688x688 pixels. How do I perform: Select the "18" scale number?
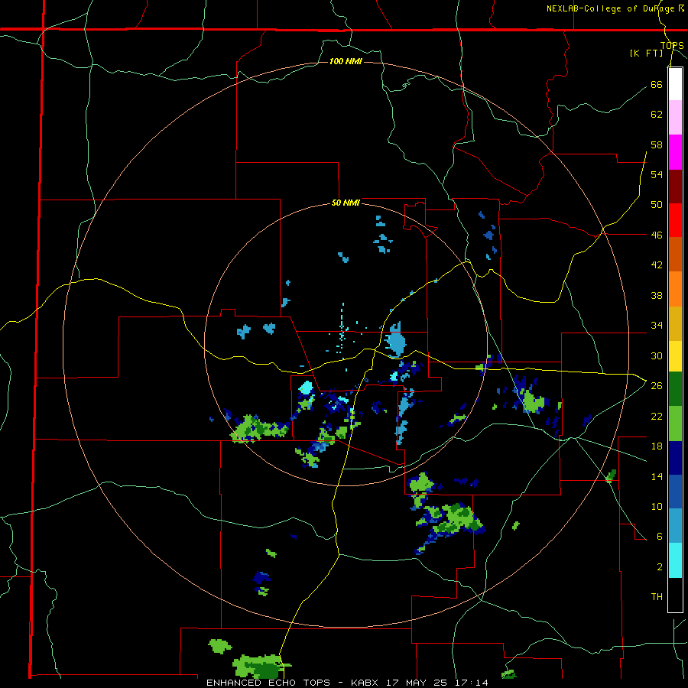click(x=657, y=446)
